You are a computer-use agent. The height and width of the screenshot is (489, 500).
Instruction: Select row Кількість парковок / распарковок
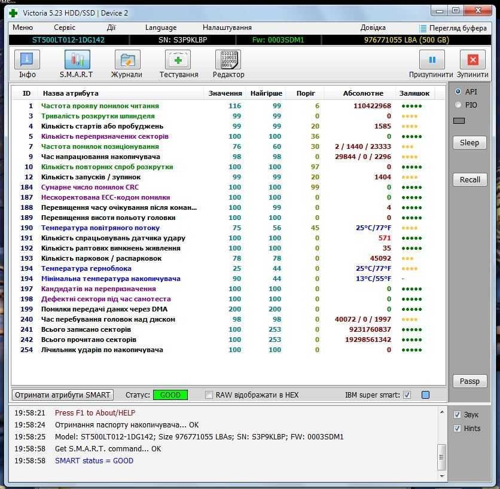click(x=228, y=258)
